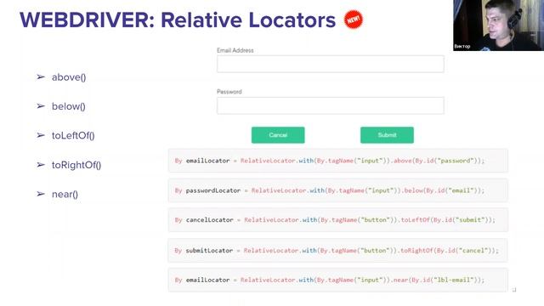Focus the Password input field
Viewport: 544px width, 306px height.
(331, 105)
